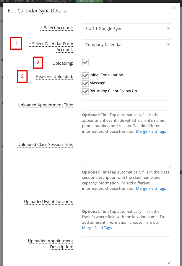
Task: Close the Edit Calendar Sync Details dialog
Action: coord(174,8)
